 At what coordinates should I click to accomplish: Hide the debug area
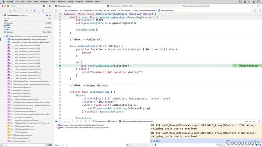[x=259, y=121]
